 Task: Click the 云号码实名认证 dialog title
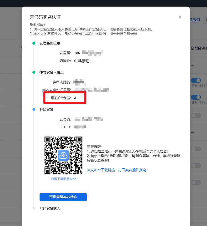(x=45, y=17)
